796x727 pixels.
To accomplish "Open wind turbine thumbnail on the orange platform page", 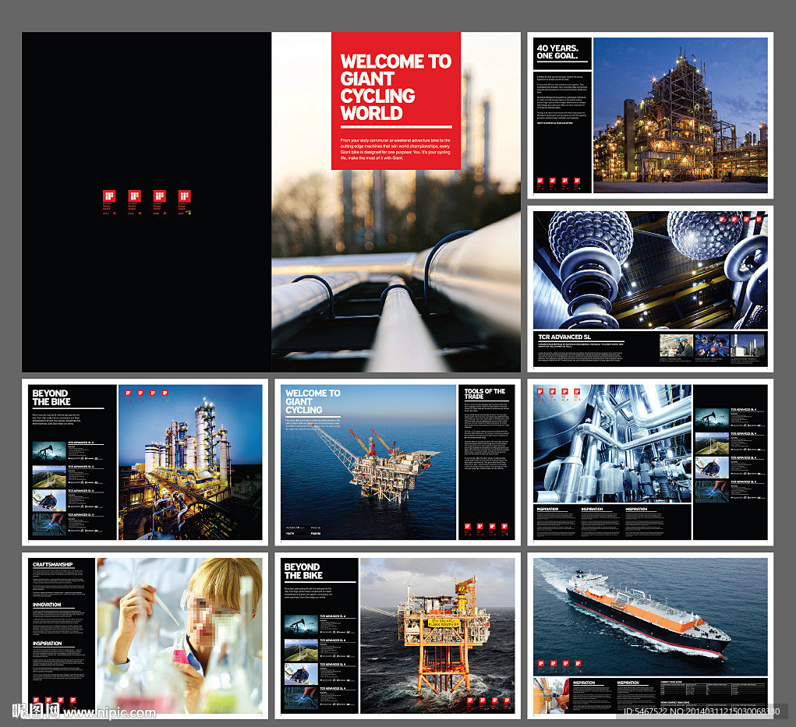I will (301, 649).
